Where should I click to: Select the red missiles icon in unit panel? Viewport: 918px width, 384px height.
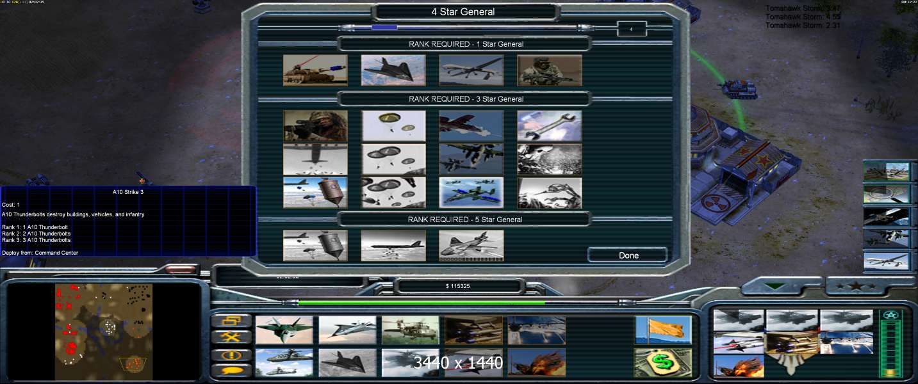point(738,342)
